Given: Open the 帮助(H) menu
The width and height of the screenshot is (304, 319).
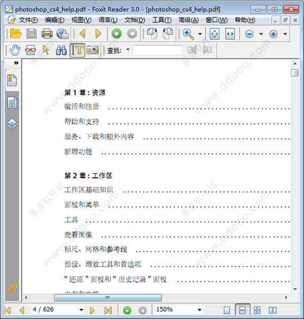Looking at the screenshot, I should (x=245, y=20).
